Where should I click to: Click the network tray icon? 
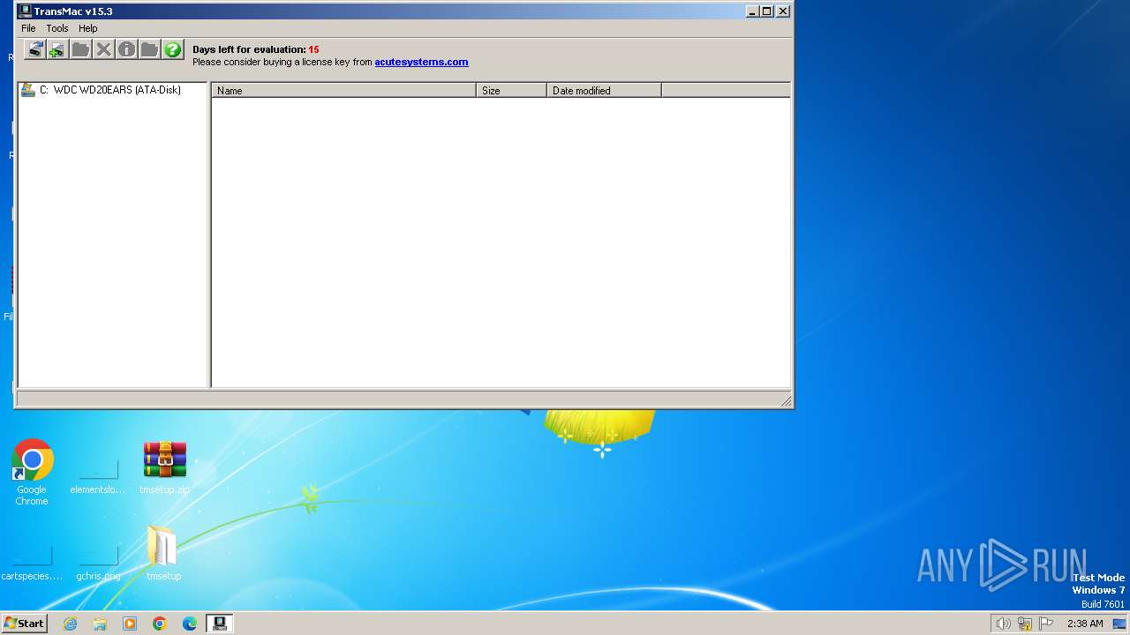click(1025, 624)
